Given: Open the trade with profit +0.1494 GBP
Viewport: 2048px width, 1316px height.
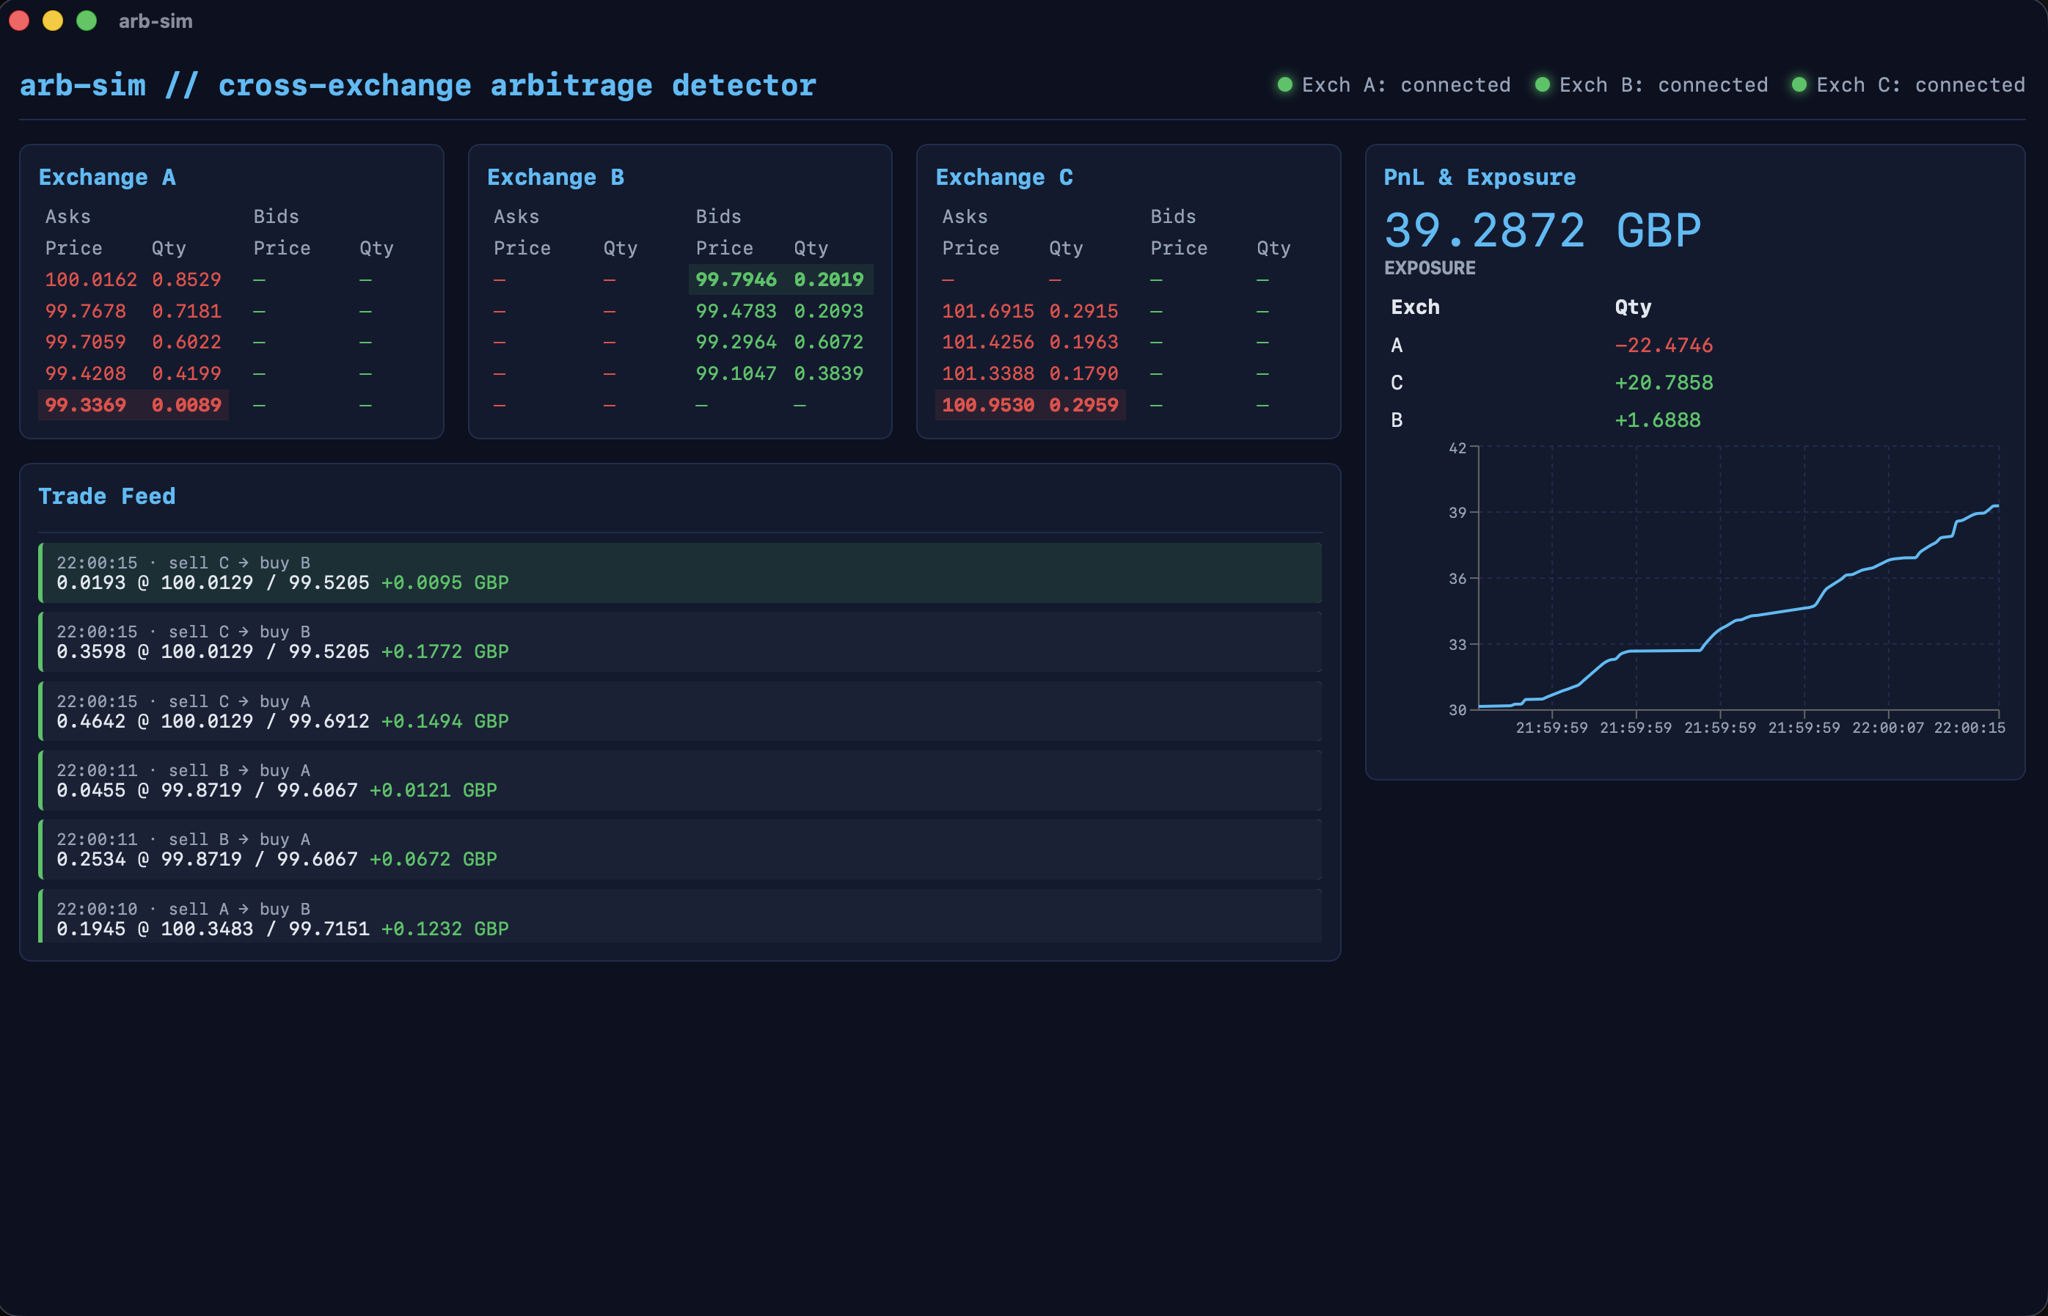Looking at the screenshot, I should click(680, 711).
